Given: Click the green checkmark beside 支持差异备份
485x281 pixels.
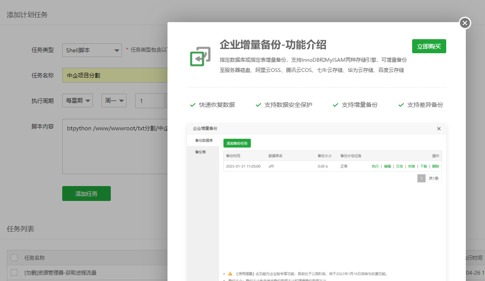Looking at the screenshot, I should pos(401,105).
